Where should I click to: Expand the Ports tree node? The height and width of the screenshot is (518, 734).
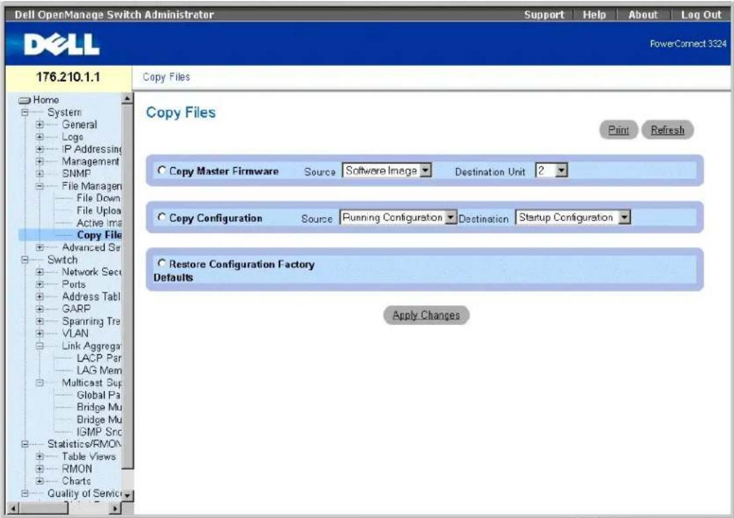click(x=40, y=284)
